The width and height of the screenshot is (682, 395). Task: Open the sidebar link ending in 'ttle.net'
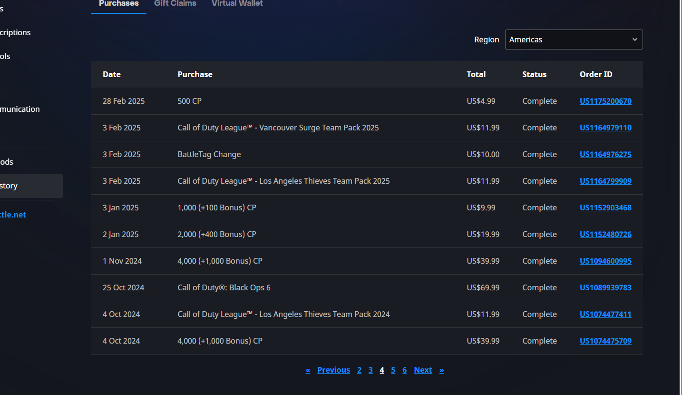13,215
